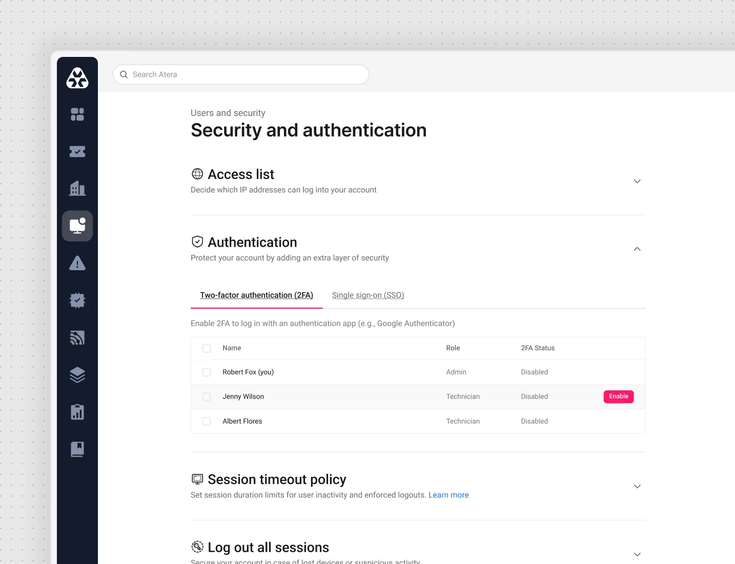735x564 pixels.
Task: Tick the select-all checkbox in Name header
Action: pyautogui.click(x=207, y=348)
